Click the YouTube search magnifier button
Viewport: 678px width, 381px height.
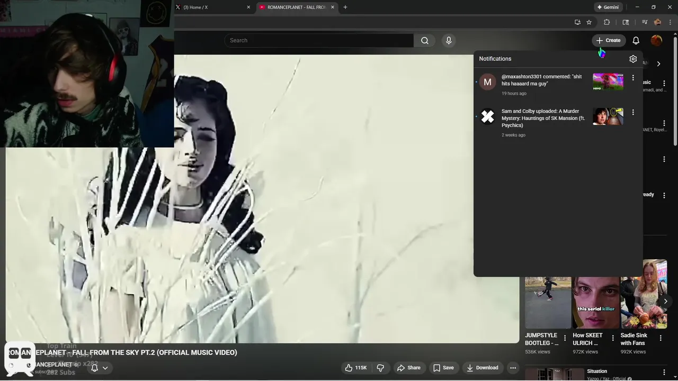click(424, 40)
